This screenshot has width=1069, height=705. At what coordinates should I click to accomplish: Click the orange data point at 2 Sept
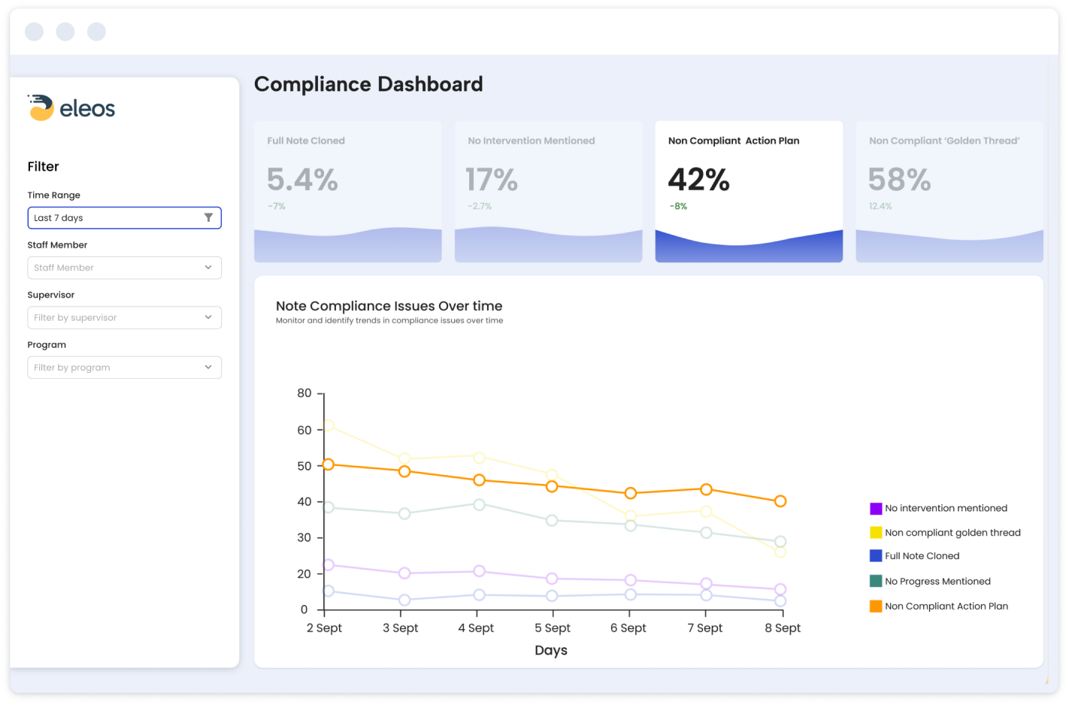[x=328, y=464]
